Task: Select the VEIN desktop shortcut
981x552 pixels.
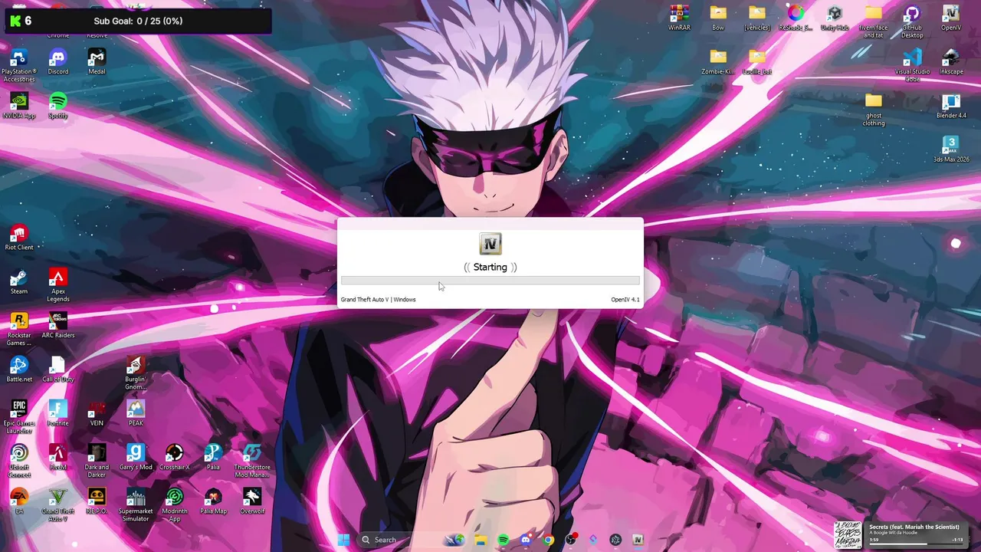Action: (97, 414)
